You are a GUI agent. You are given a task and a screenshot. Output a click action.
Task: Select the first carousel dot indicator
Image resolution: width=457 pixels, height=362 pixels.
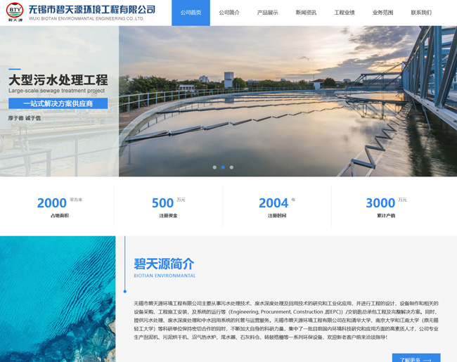tap(214, 167)
